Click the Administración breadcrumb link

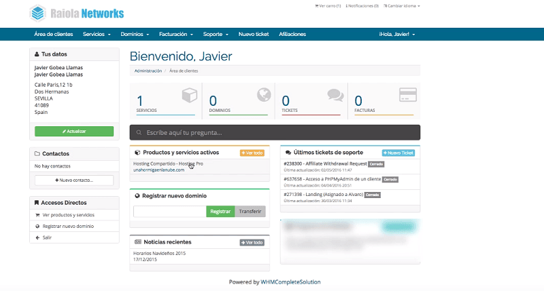click(x=148, y=71)
